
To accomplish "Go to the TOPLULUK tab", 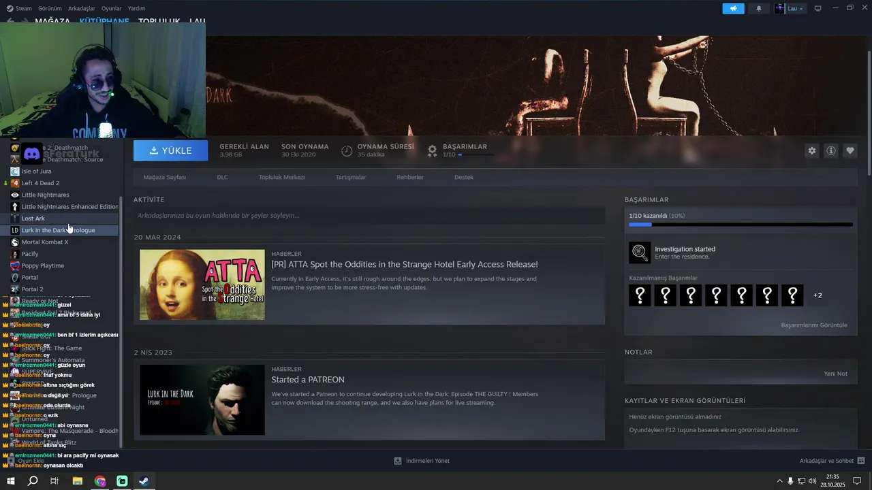I will (159, 21).
